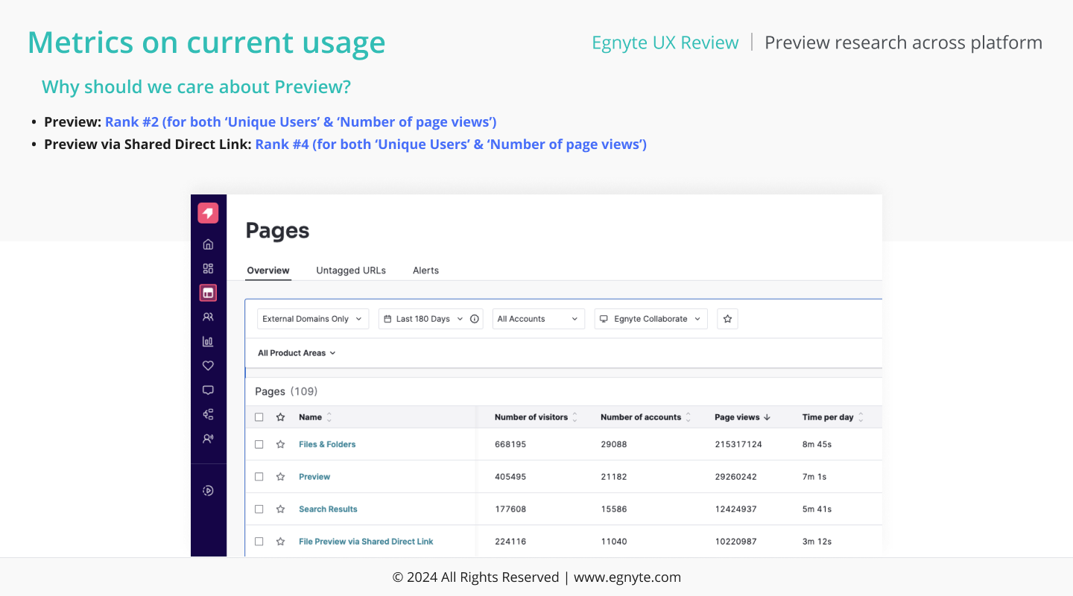Click the page views value 29260242
Image resolution: width=1073 pixels, height=596 pixels.
coord(735,477)
